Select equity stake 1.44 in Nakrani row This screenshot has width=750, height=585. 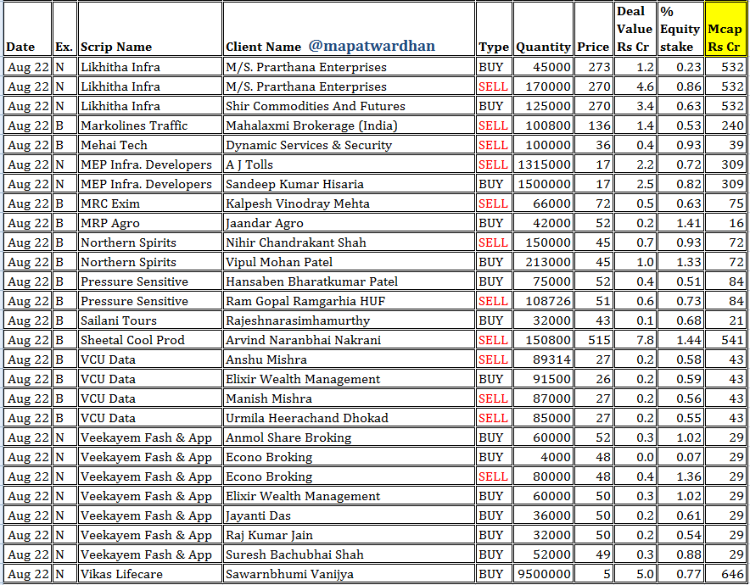pyautogui.click(x=680, y=340)
